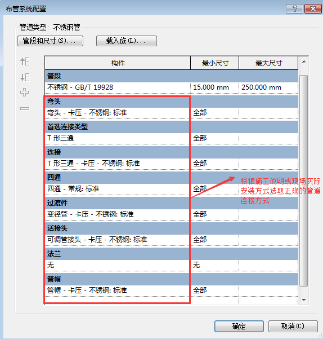
Task: Close the 布管系统配置 dialog
Action: click(x=313, y=9)
